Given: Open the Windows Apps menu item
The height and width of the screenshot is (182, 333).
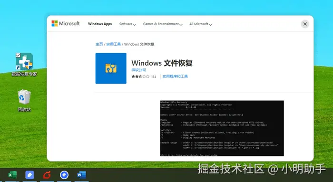Looking at the screenshot, I should (x=100, y=24).
